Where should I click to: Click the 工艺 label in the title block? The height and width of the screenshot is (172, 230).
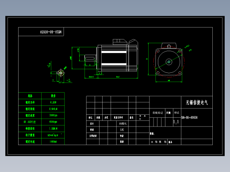pyautogui.click(x=122, y=130)
